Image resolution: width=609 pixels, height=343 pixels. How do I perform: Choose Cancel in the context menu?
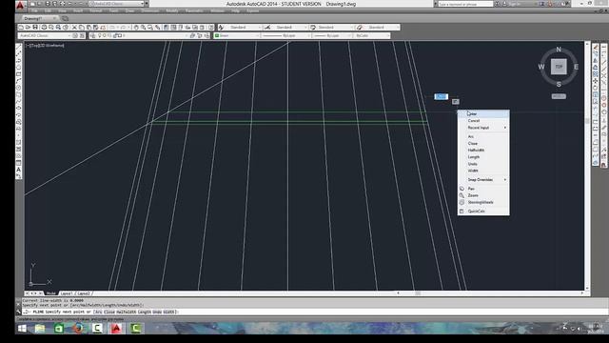(483, 121)
